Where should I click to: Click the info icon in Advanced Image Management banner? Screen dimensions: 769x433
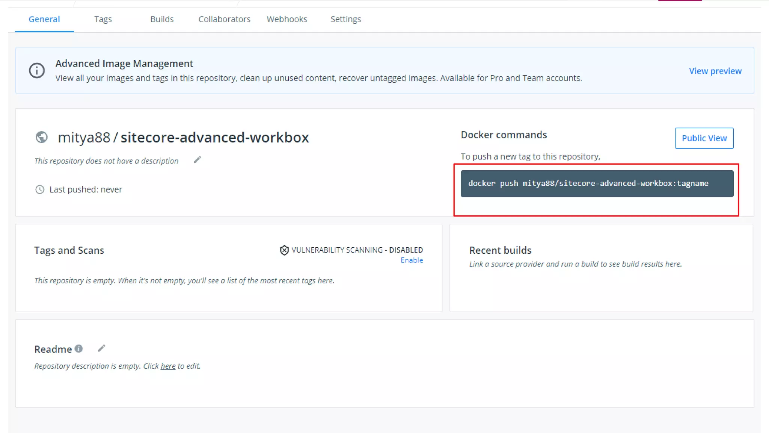click(x=37, y=71)
